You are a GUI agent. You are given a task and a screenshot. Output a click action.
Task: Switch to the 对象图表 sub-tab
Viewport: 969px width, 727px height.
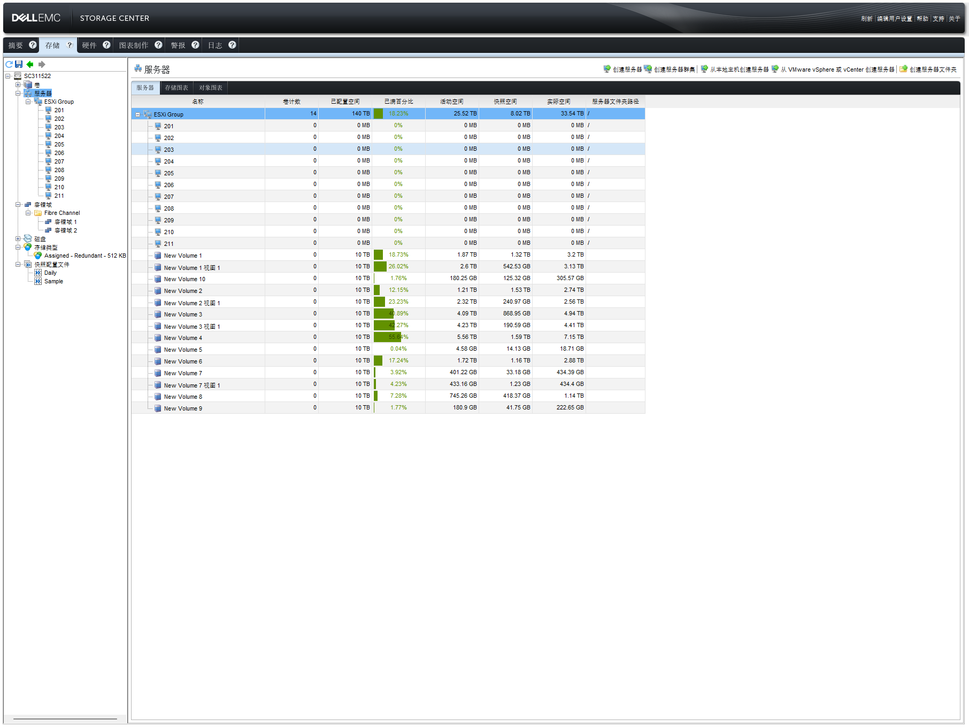(211, 88)
